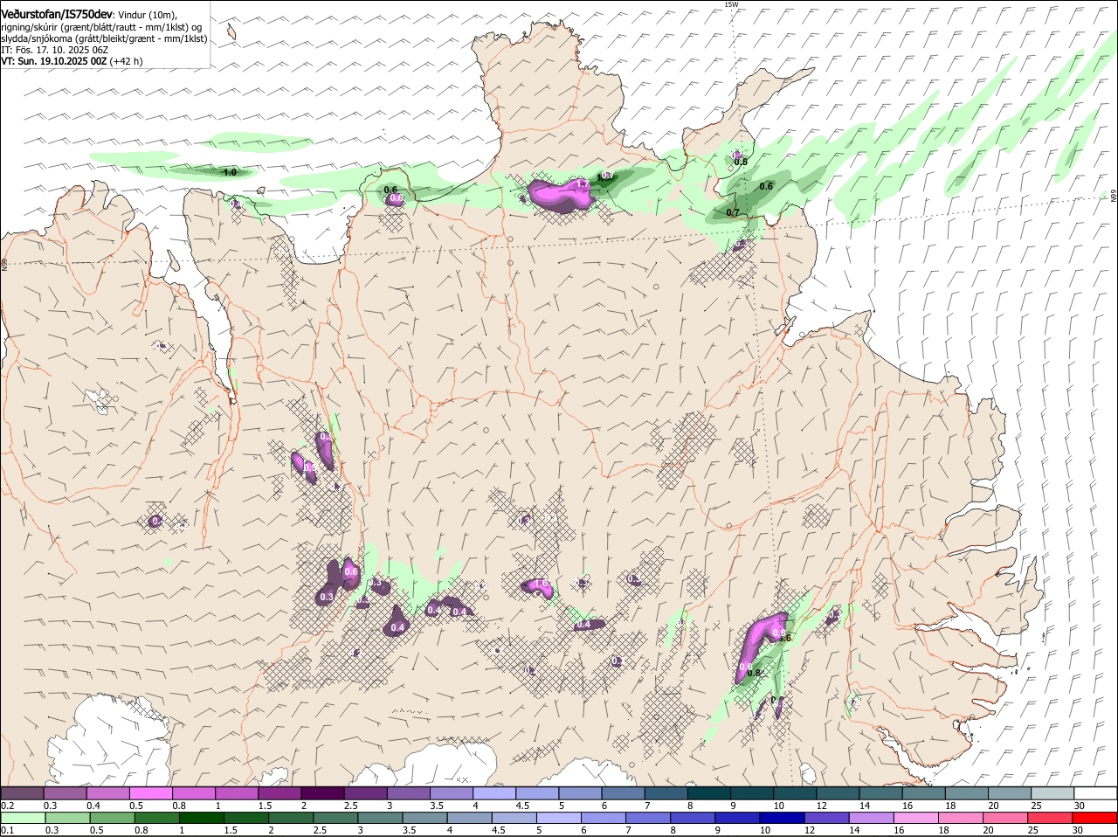The height and width of the screenshot is (837, 1118).
Task: Select the bottom-row 14–16 light violet swatch
Action: [x=871, y=818]
